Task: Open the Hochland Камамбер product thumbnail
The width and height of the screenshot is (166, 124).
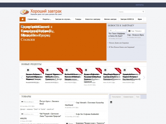Action: coord(70,102)
